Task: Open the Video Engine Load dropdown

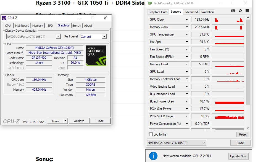Action: coord(187,87)
